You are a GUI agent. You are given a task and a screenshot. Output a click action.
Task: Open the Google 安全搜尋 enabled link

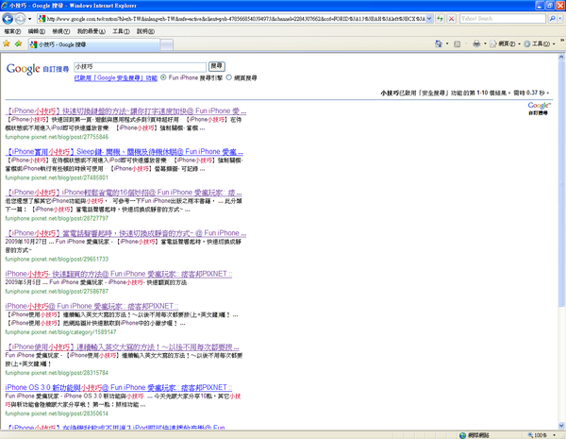(x=115, y=77)
